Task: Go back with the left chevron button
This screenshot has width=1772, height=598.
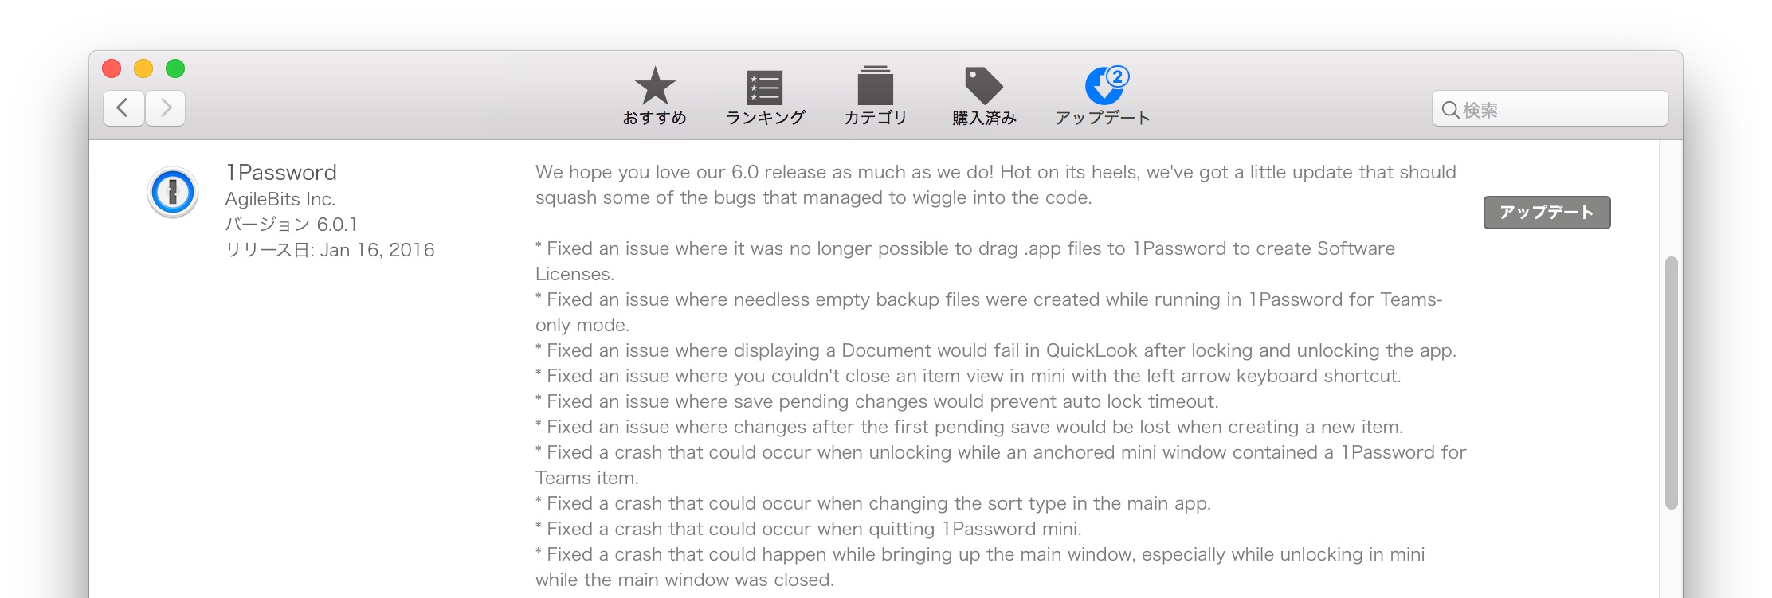Action: click(x=123, y=107)
